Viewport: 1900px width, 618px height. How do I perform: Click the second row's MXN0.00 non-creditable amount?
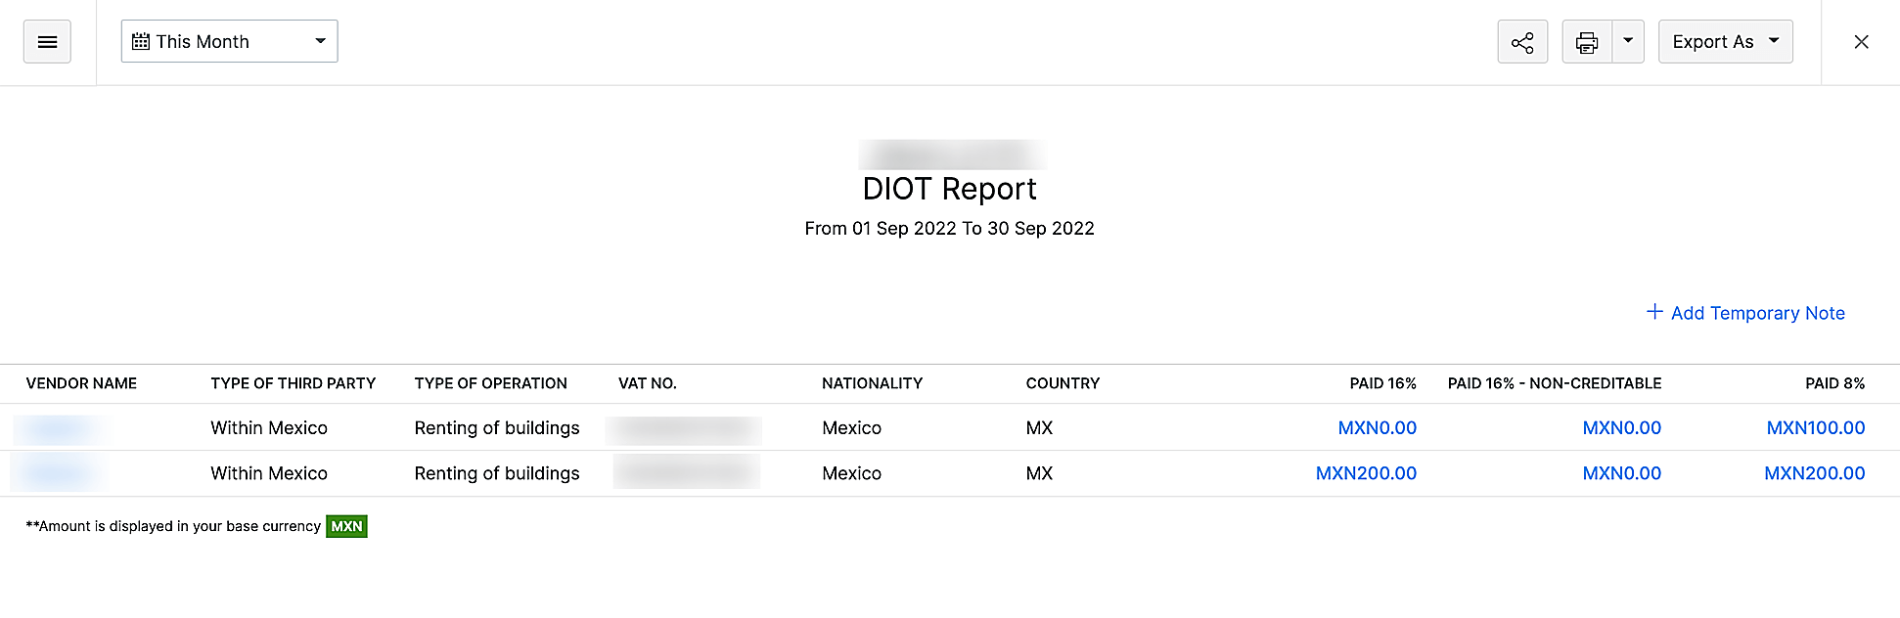(x=1621, y=473)
